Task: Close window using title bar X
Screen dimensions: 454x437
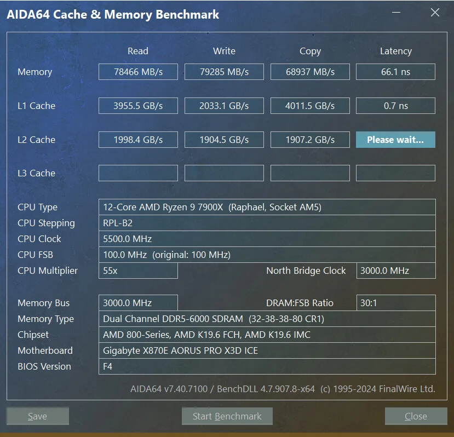Action: (435, 13)
